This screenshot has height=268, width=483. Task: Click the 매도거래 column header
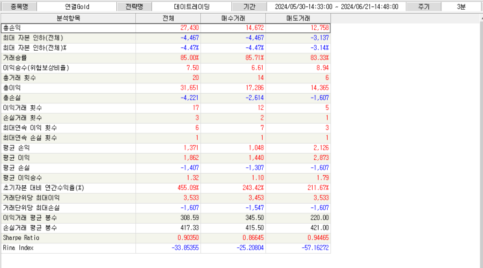298,18
